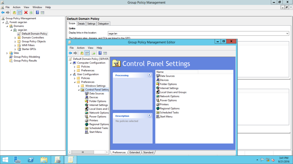Expand the Group Policy Objects tree node
Screen dimensions: 293x164
point(15,42)
